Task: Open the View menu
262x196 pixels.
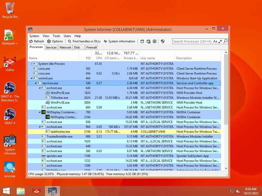Action: click(46, 36)
